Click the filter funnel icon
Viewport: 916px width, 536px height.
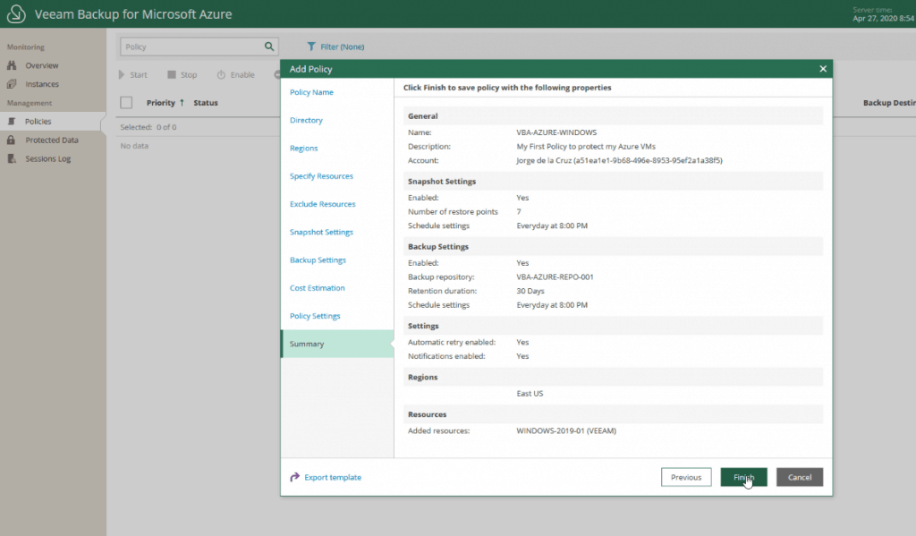pos(311,47)
